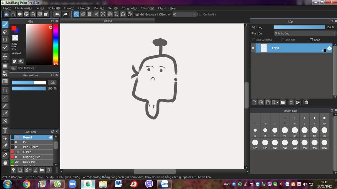The image size is (337, 189).
Task: Open Pencil brush settings gear
Action: [51, 137]
